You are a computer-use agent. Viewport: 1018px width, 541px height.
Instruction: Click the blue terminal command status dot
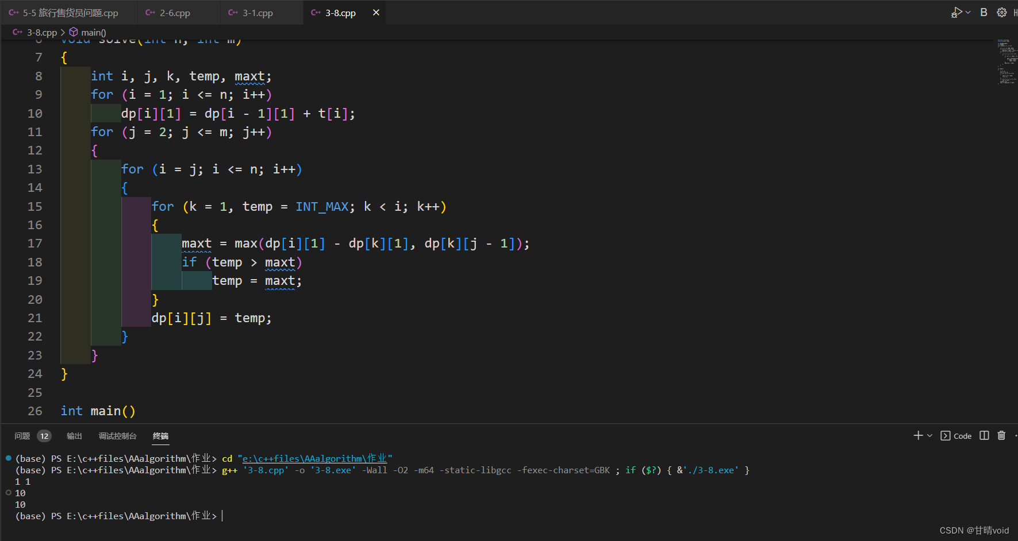coord(8,458)
